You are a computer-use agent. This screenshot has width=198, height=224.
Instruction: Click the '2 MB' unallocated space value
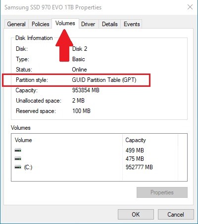(78, 101)
